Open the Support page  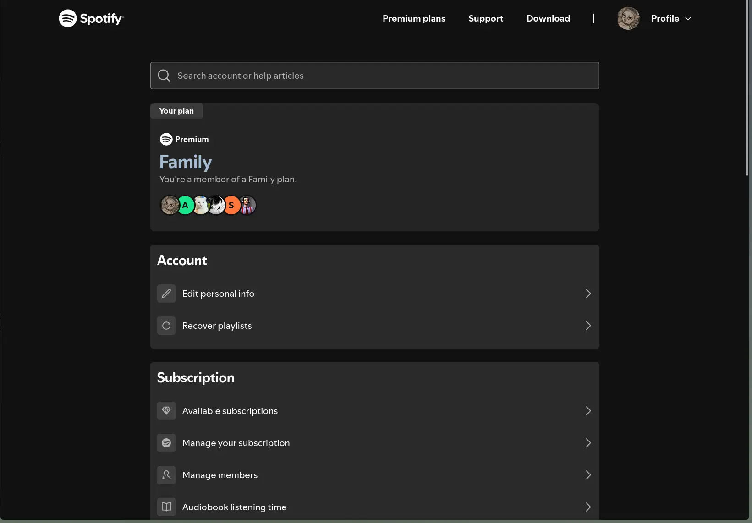pos(486,18)
